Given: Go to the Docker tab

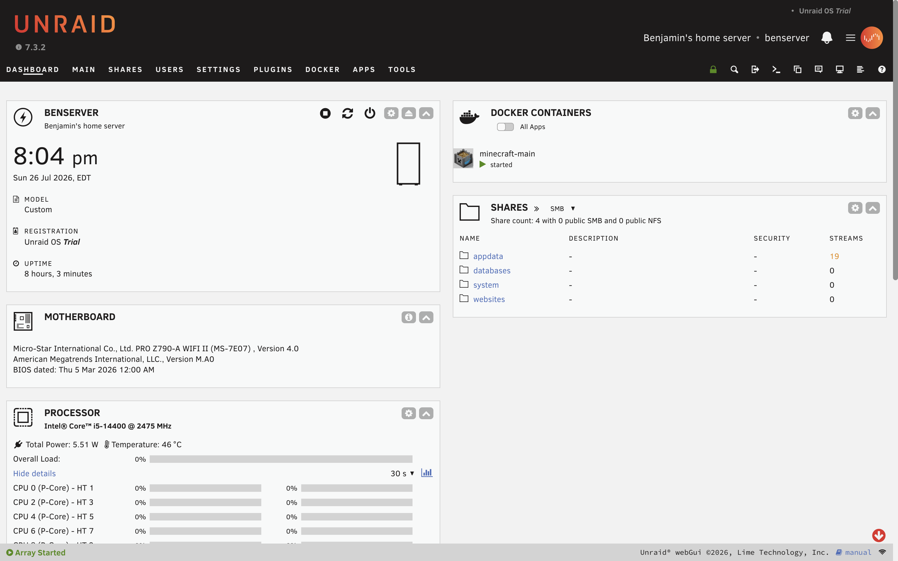Looking at the screenshot, I should coord(322,70).
